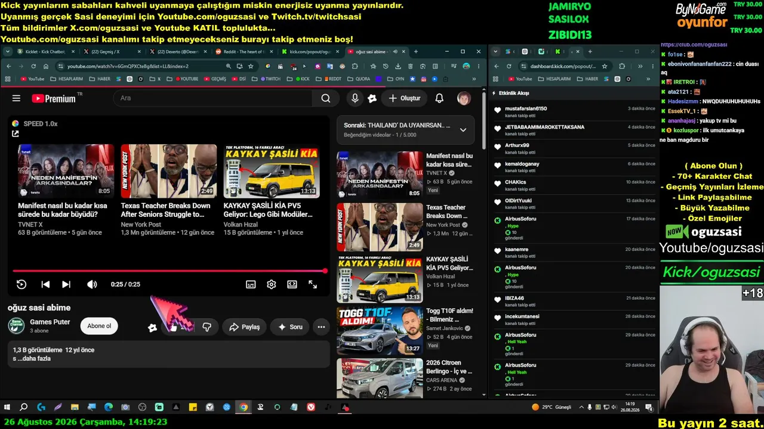Open YouTube notifications bell
The image size is (764, 429).
(x=439, y=98)
